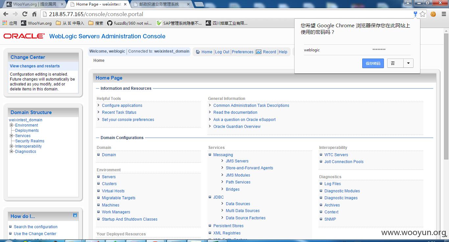Open the apps grid bookmark icon

pyautogui.click(x=5, y=23)
